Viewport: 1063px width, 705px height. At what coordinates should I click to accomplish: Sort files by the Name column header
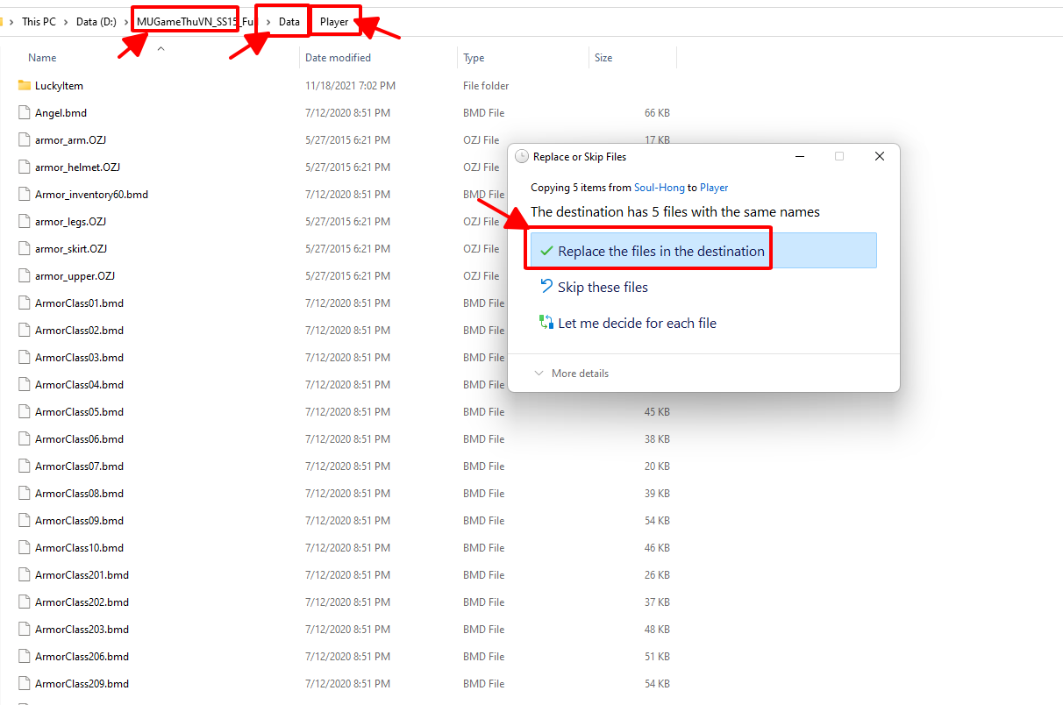pos(42,58)
